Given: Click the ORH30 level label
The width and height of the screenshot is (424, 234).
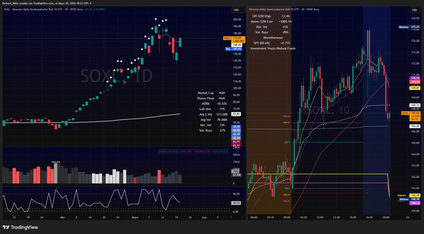Looking at the screenshot, I should click(x=287, y=116).
